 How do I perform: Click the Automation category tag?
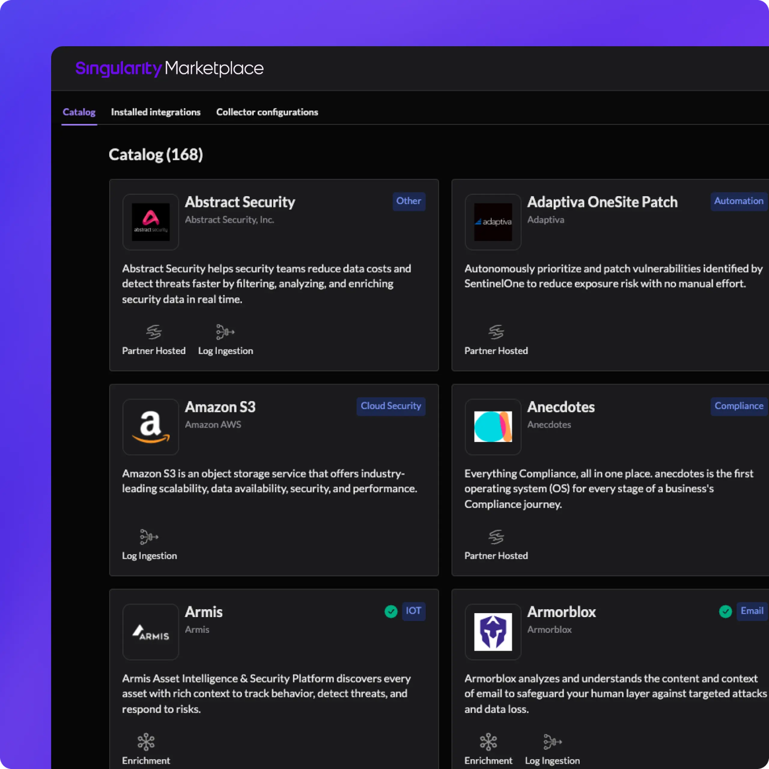coord(739,201)
